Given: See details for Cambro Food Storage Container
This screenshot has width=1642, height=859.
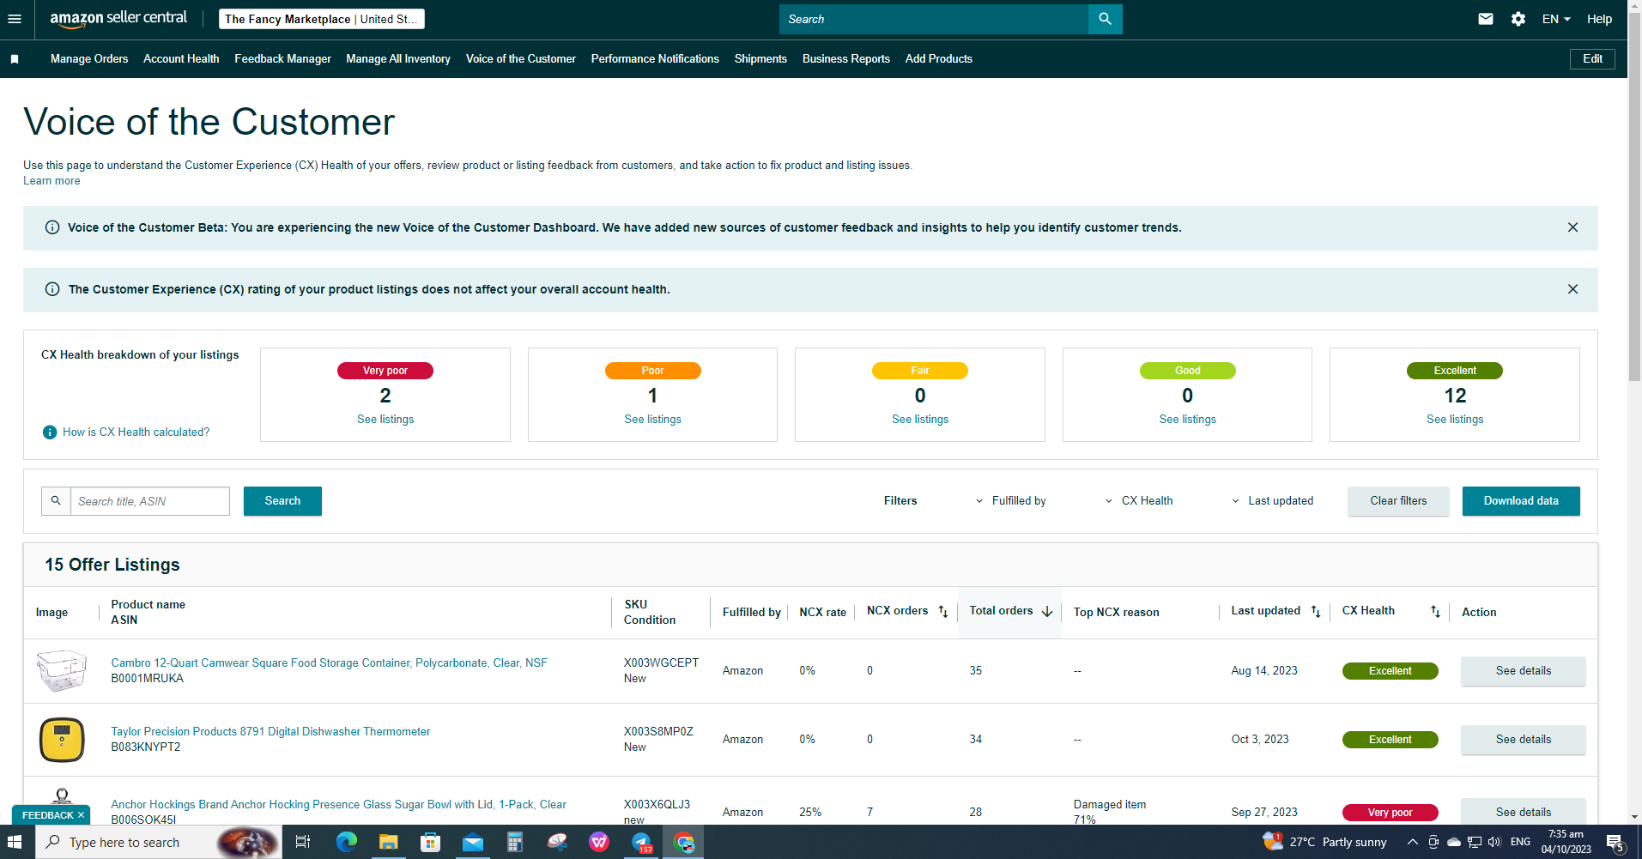Looking at the screenshot, I should click(x=1524, y=671).
